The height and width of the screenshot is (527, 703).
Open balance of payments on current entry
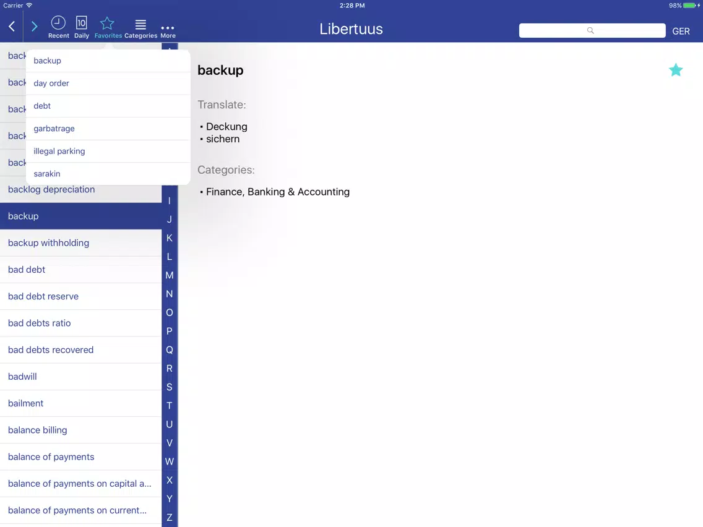(x=80, y=510)
